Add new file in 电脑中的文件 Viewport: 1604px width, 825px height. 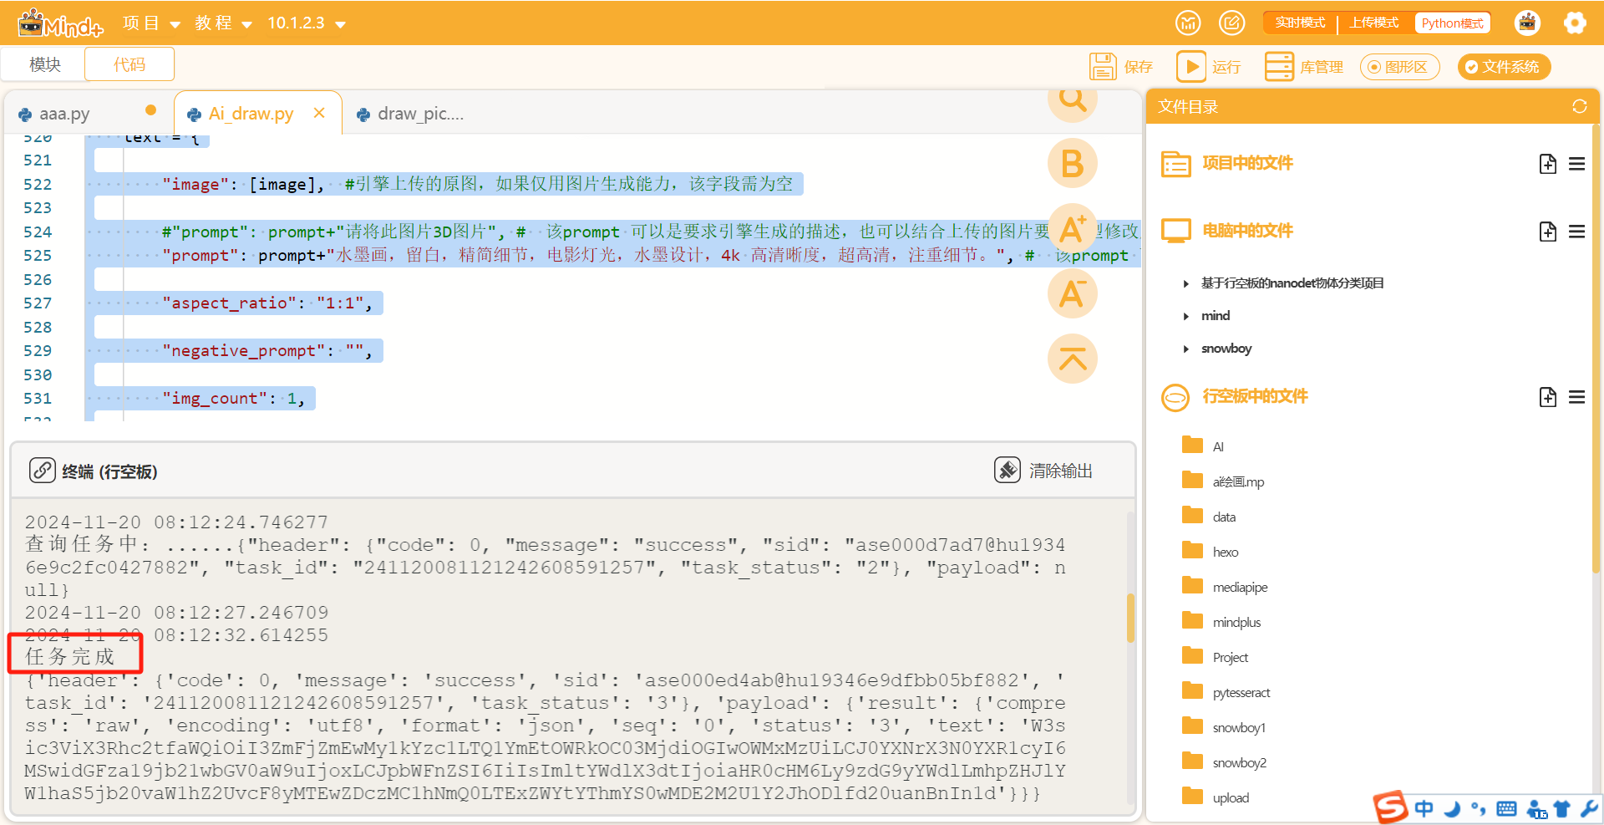pyautogui.click(x=1547, y=232)
